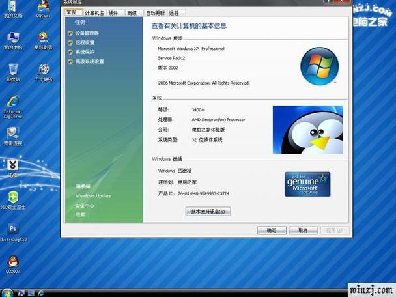Select Internet Explorer desktop icon
This screenshot has height=297, width=396.
pos(13,107)
